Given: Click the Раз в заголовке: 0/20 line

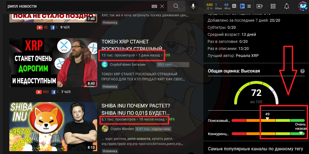Looking at the screenshot, I should pyautogui.click(x=228, y=41).
